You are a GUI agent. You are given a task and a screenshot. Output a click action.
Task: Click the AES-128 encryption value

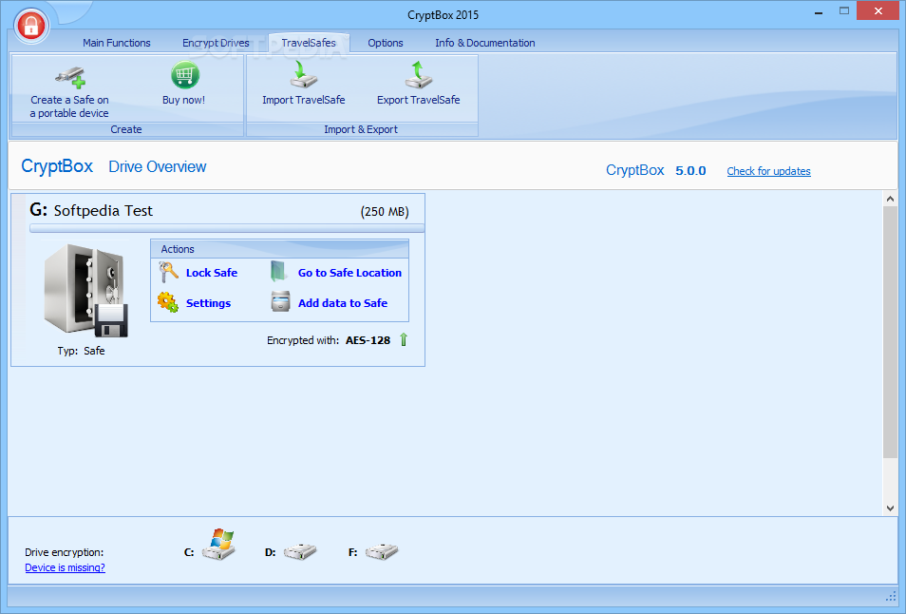point(368,340)
